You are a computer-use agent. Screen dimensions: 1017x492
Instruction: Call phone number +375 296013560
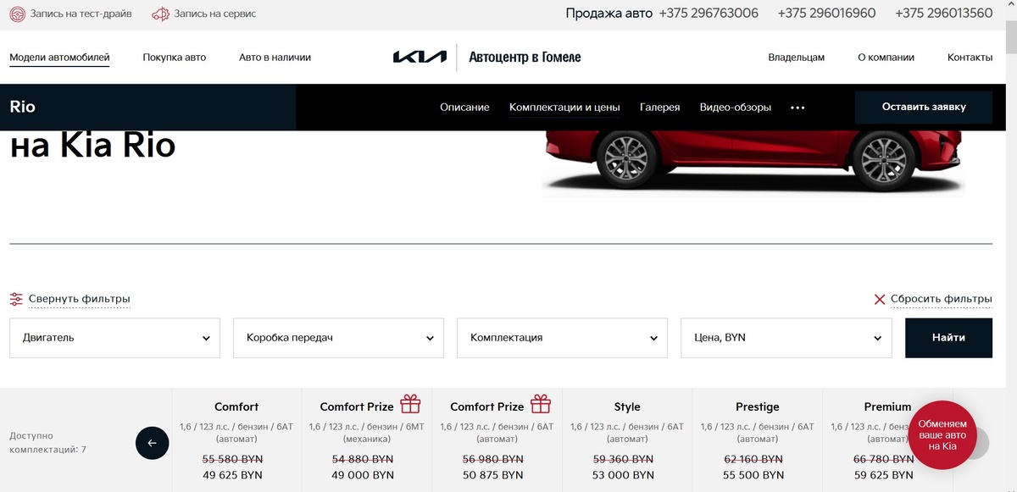click(944, 14)
